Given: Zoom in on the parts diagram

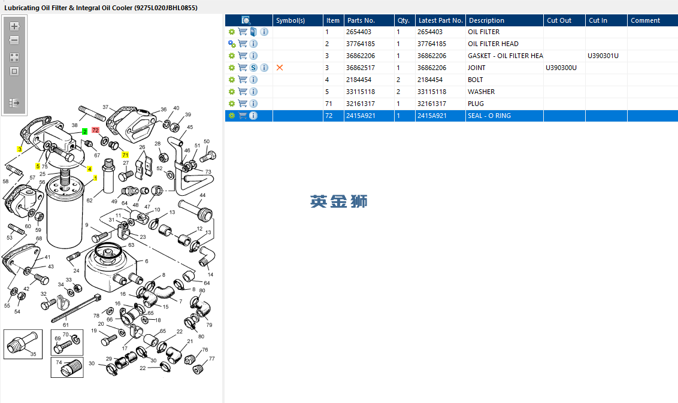Looking at the screenshot, I should pos(14,26).
